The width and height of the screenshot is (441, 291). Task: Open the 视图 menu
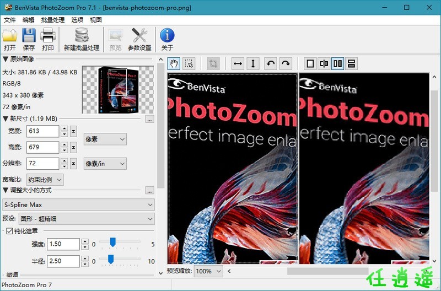point(95,20)
